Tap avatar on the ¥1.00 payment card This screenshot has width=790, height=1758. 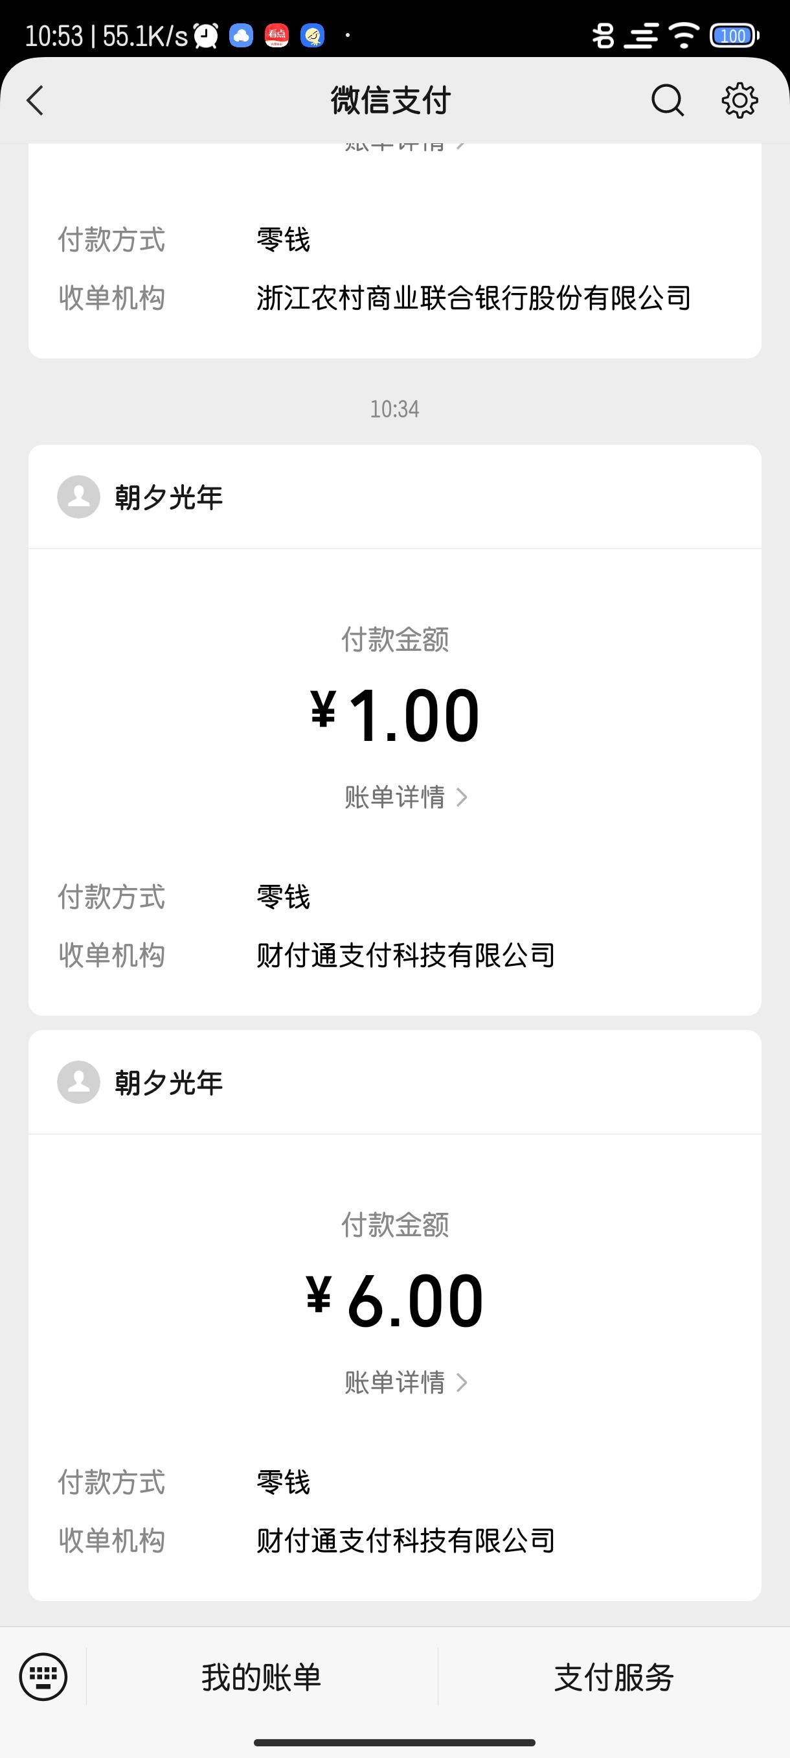point(78,497)
